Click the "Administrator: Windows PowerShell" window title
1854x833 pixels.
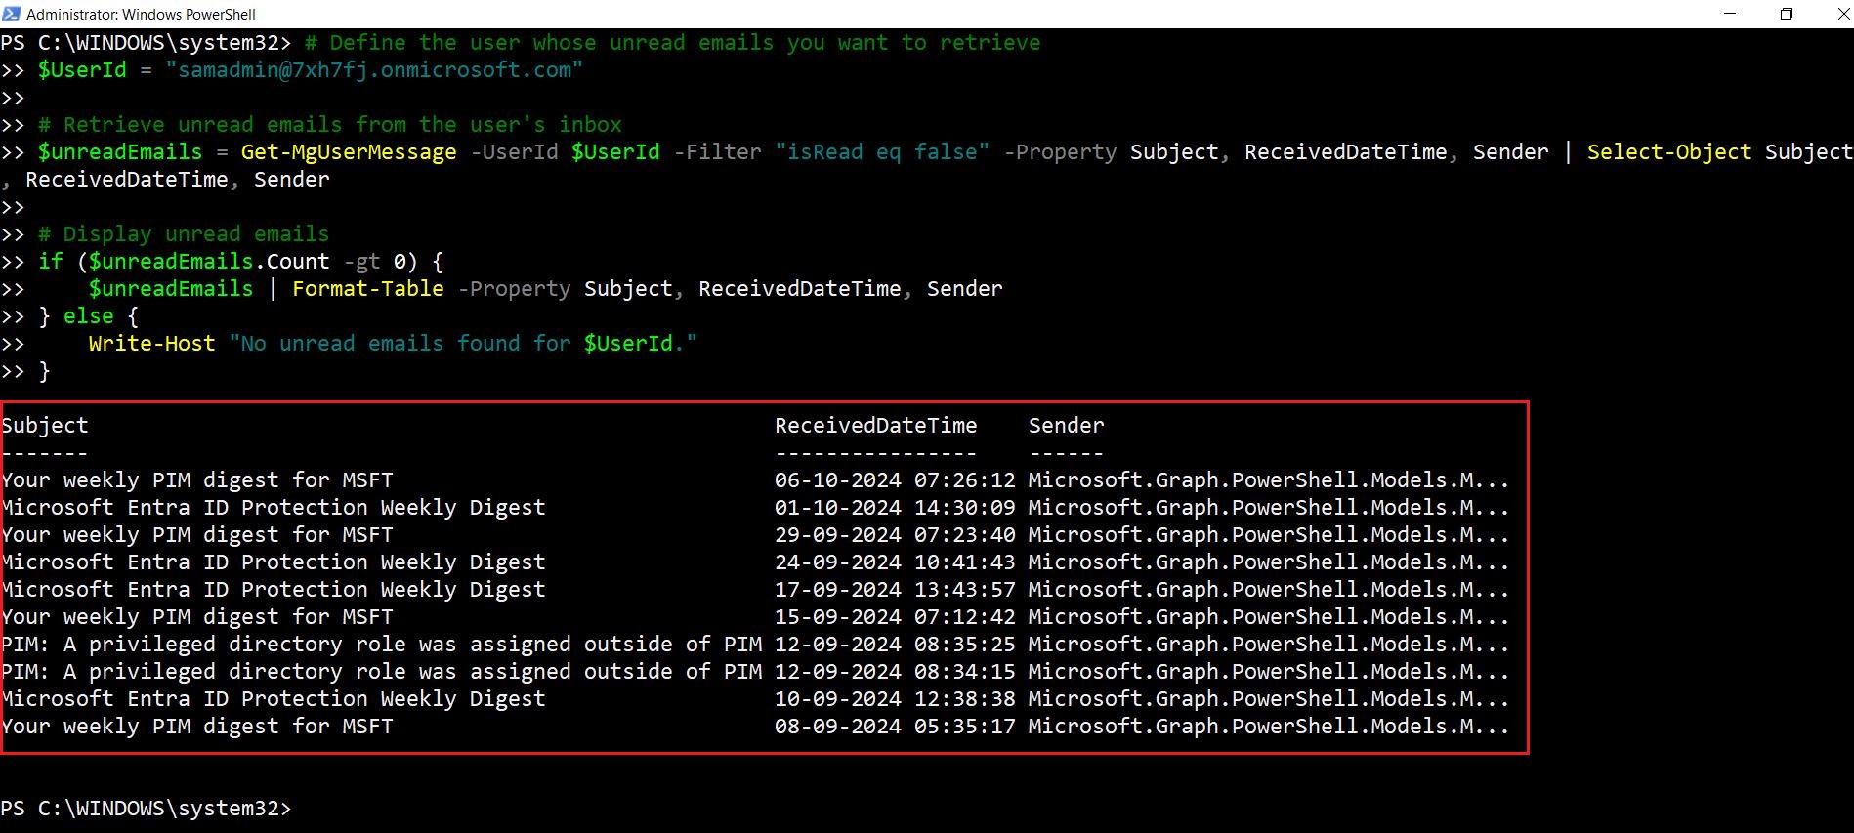pos(141,14)
